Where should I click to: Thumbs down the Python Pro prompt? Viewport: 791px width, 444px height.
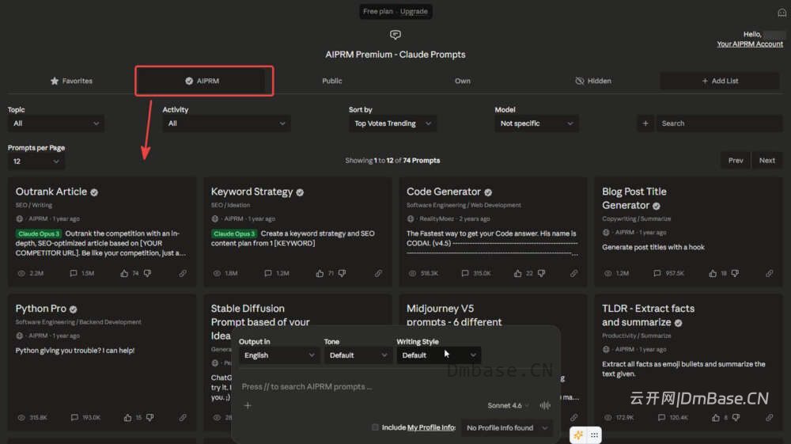tap(149, 417)
